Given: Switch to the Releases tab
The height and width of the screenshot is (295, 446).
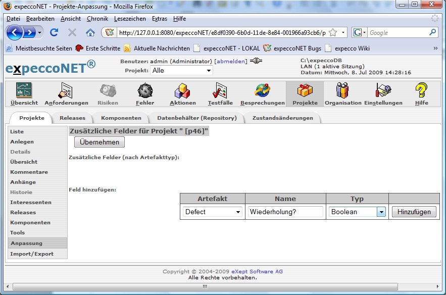Looking at the screenshot, I should click(x=72, y=118).
